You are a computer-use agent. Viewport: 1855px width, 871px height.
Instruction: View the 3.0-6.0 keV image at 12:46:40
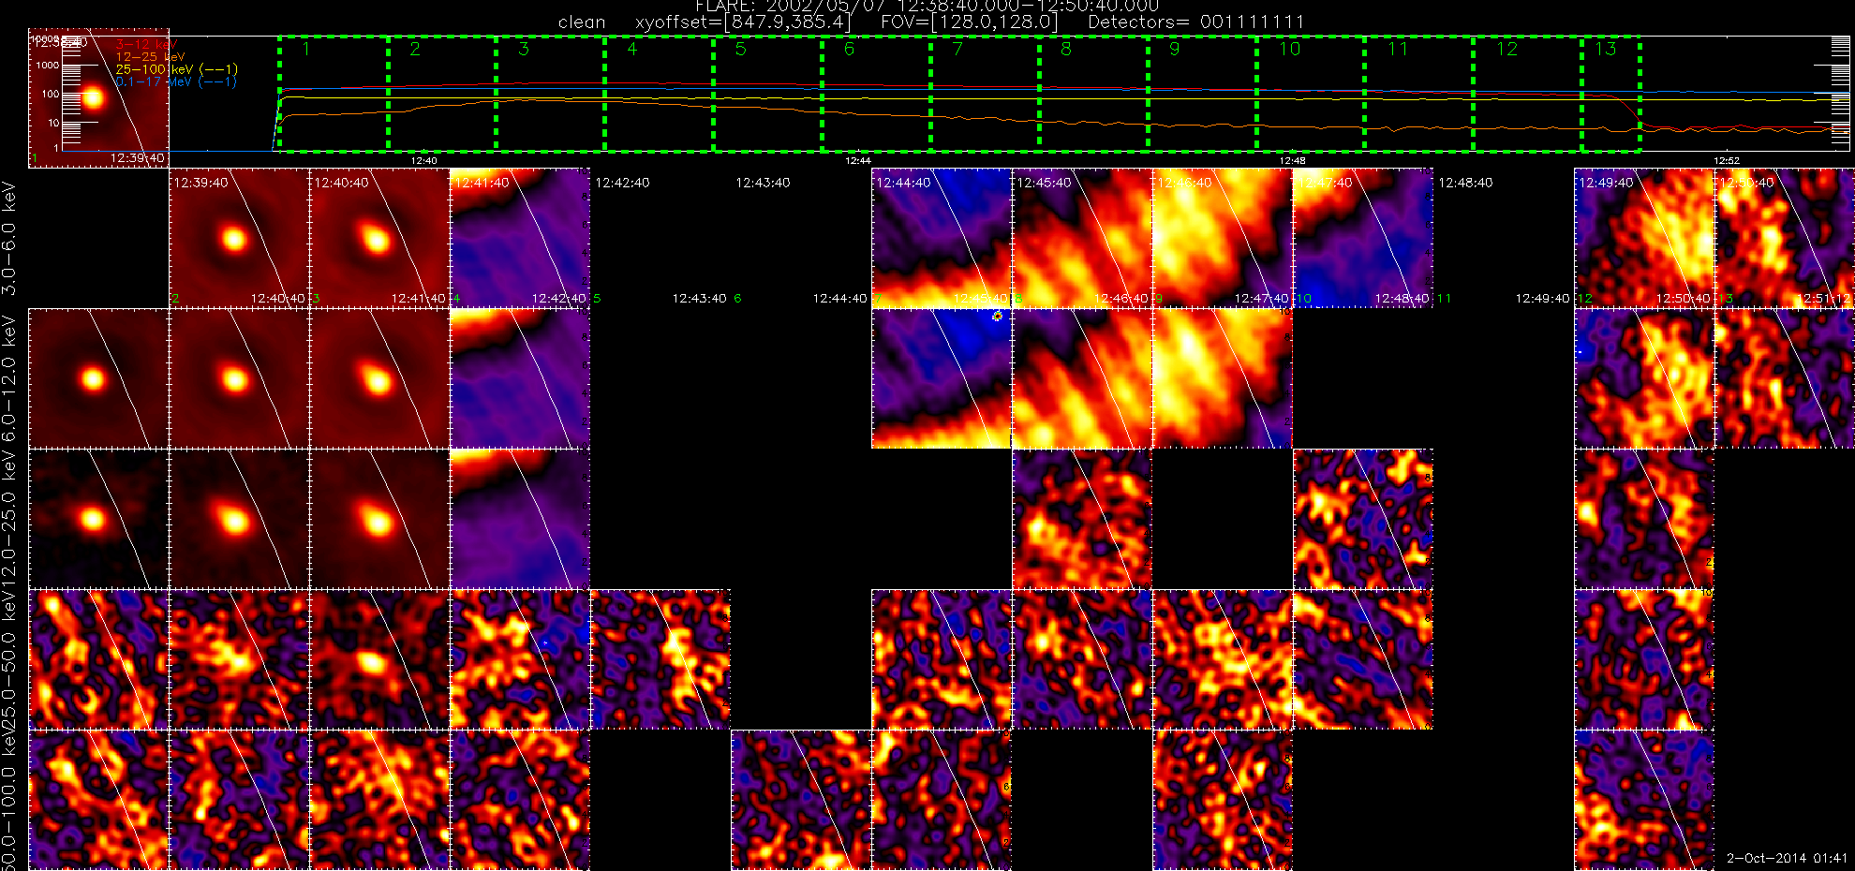1223,238
